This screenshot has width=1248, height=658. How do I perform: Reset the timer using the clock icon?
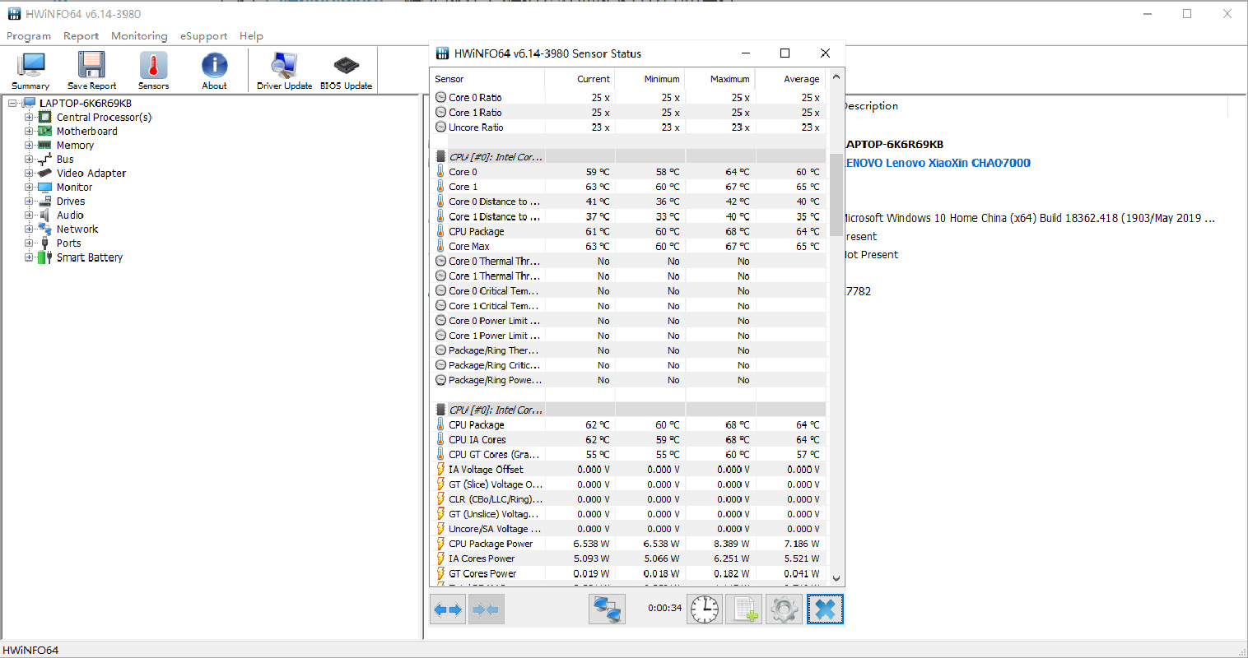(705, 609)
